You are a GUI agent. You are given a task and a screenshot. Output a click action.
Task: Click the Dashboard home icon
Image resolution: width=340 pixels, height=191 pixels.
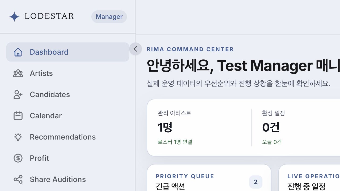pos(18,52)
